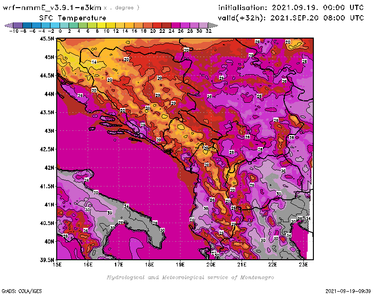Click the '21E' longitude axis label
Screen dimensions: 381x294
coord(242,265)
